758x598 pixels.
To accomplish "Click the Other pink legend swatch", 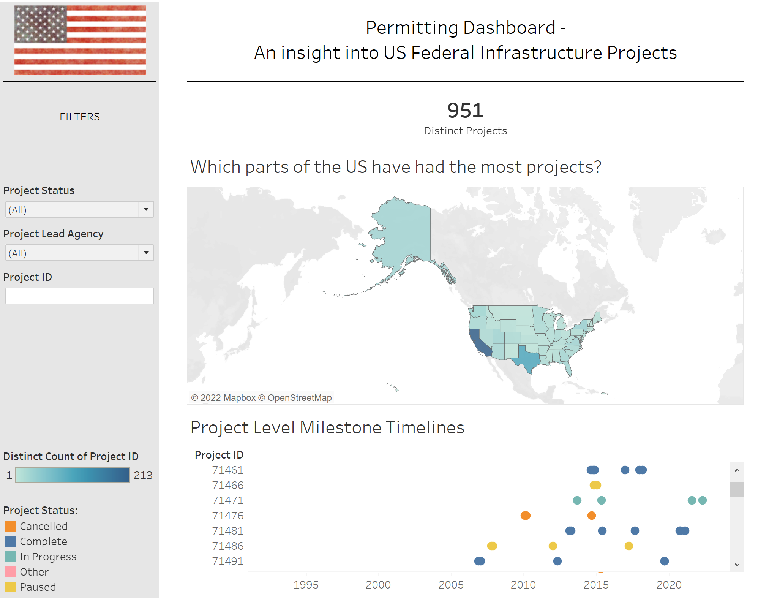I will tap(11, 572).
